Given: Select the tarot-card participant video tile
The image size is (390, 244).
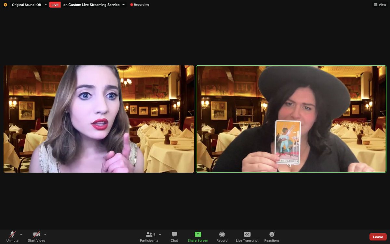Looking at the screenshot, I should [x=291, y=119].
